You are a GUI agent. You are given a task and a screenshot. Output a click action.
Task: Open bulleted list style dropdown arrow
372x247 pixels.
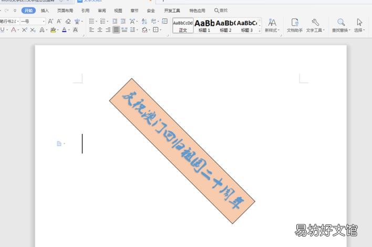[x=96, y=22]
